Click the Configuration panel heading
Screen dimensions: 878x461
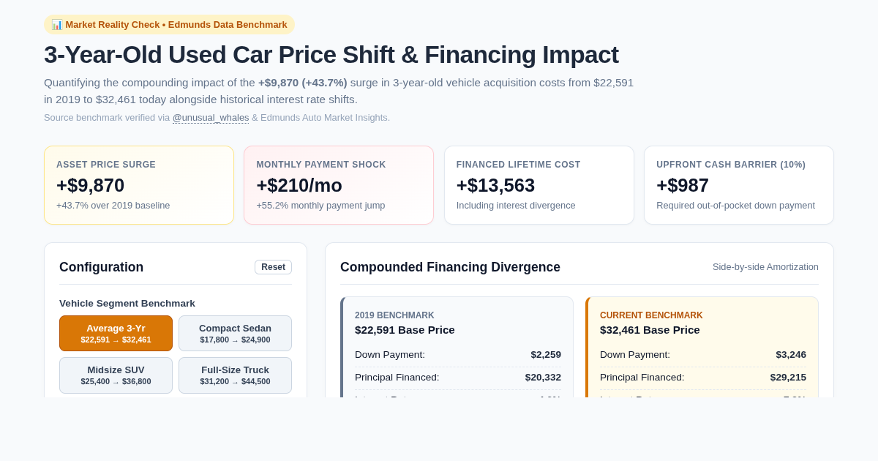tap(102, 267)
